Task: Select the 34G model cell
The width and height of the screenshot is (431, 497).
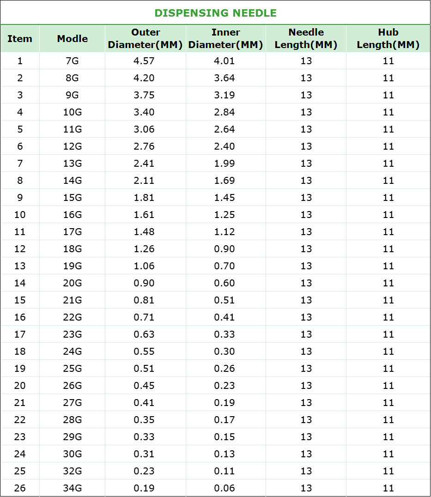Action: click(73, 488)
